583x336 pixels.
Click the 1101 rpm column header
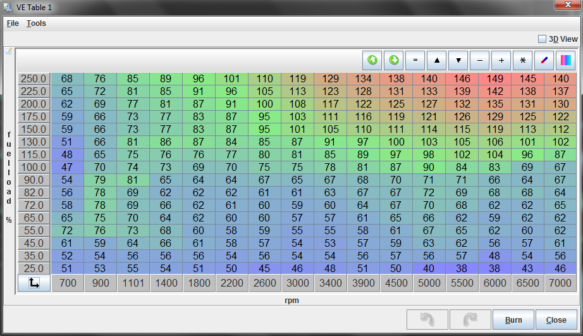[133, 283]
